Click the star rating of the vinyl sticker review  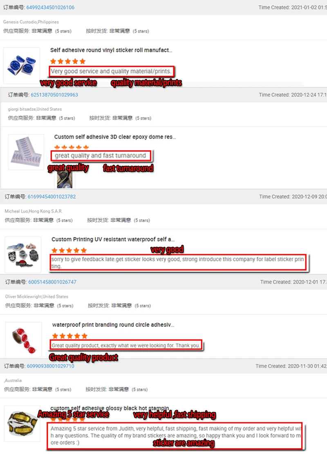point(68,61)
